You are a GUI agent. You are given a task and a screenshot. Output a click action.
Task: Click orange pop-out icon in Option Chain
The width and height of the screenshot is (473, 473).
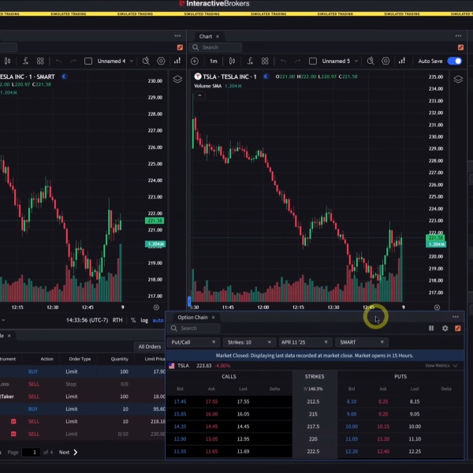coord(457,329)
